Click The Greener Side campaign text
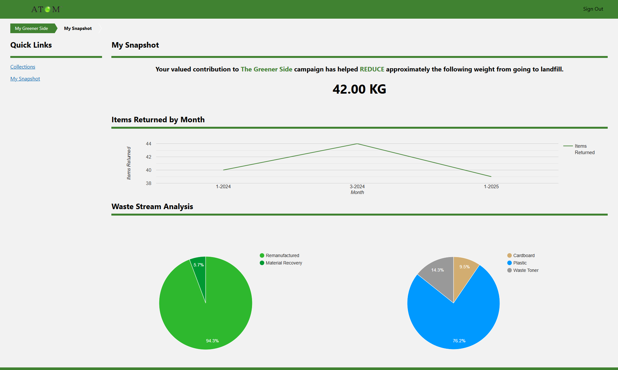Screen dimensions: 618x370 click(x=266, y=69)
